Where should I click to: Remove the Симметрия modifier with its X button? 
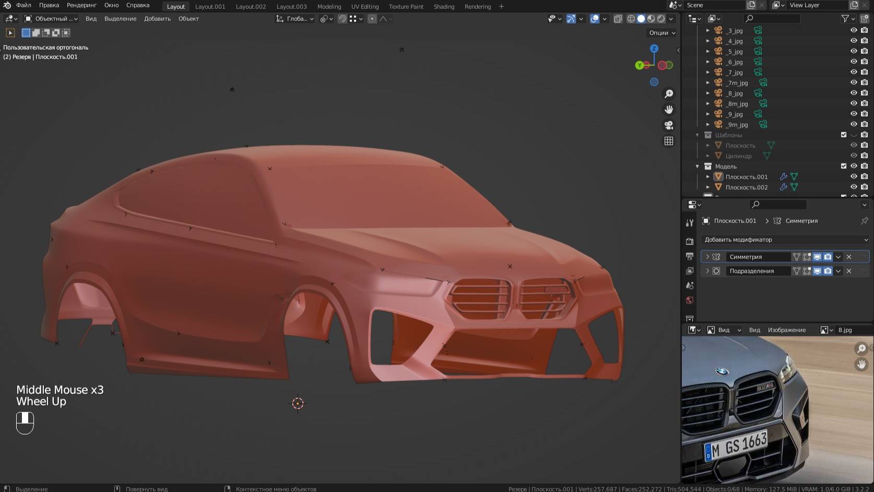(849, 256)
